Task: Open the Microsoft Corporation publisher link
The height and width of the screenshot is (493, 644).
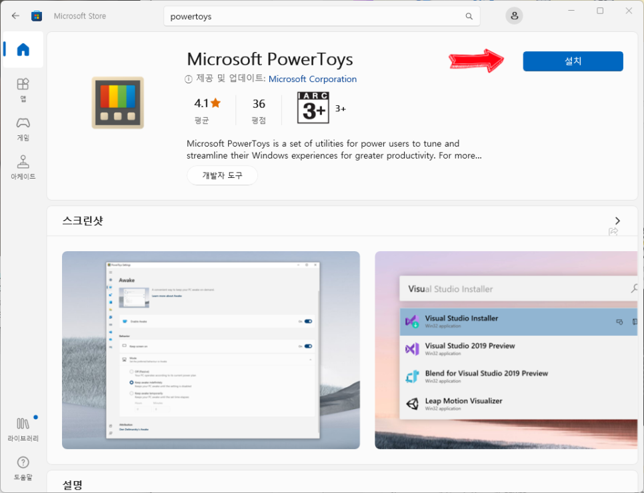Action: 313,79
